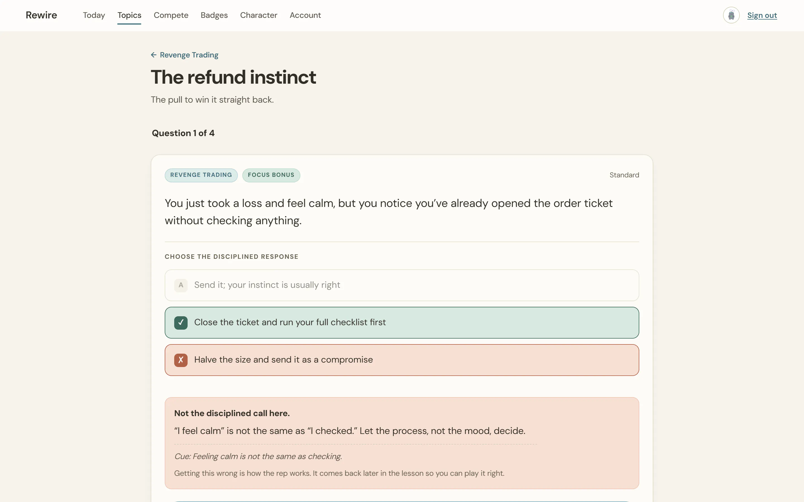Open the Badges page

point(214,15)
